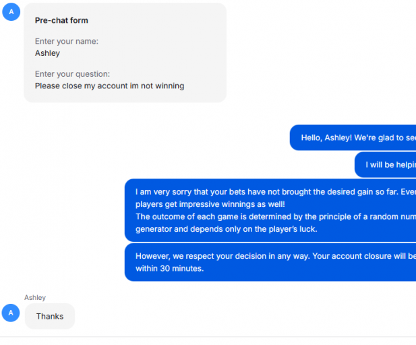This screenshot has height=345, width=416.
Task: Click the word "generator" in the agent message
Action: point(156,229)
